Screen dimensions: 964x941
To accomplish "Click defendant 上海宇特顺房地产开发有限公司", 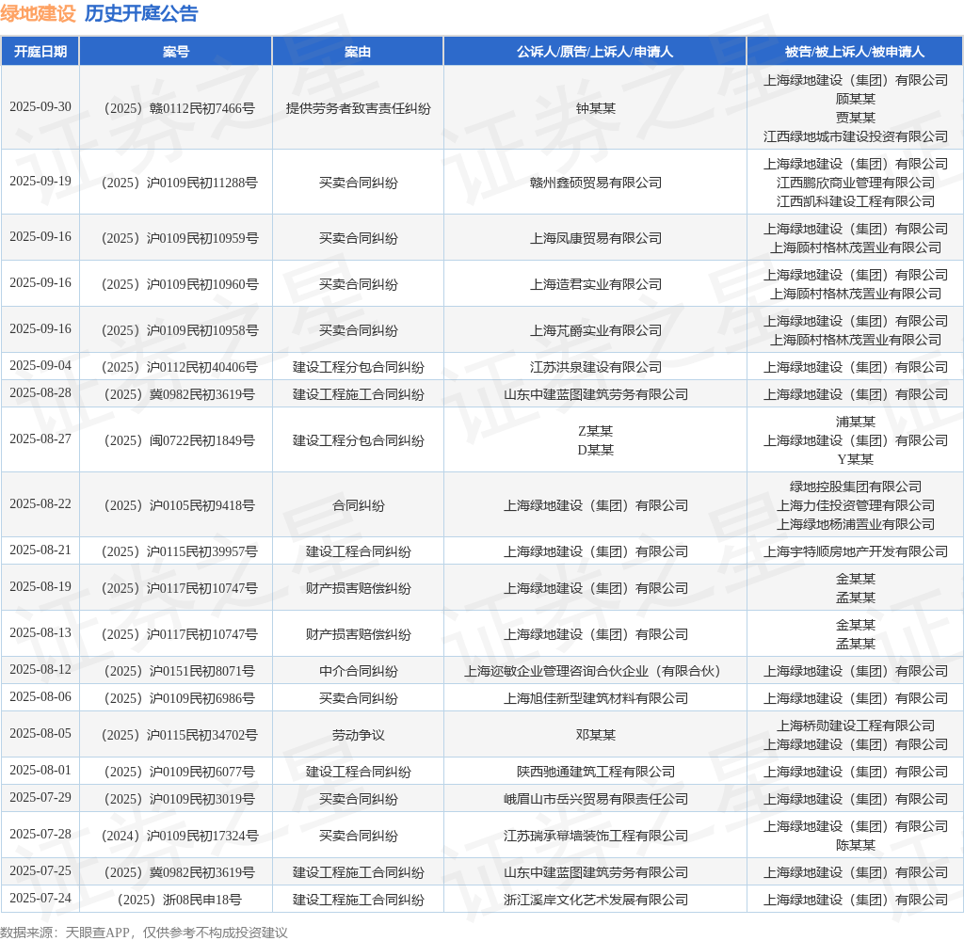I will click(855, 551).
